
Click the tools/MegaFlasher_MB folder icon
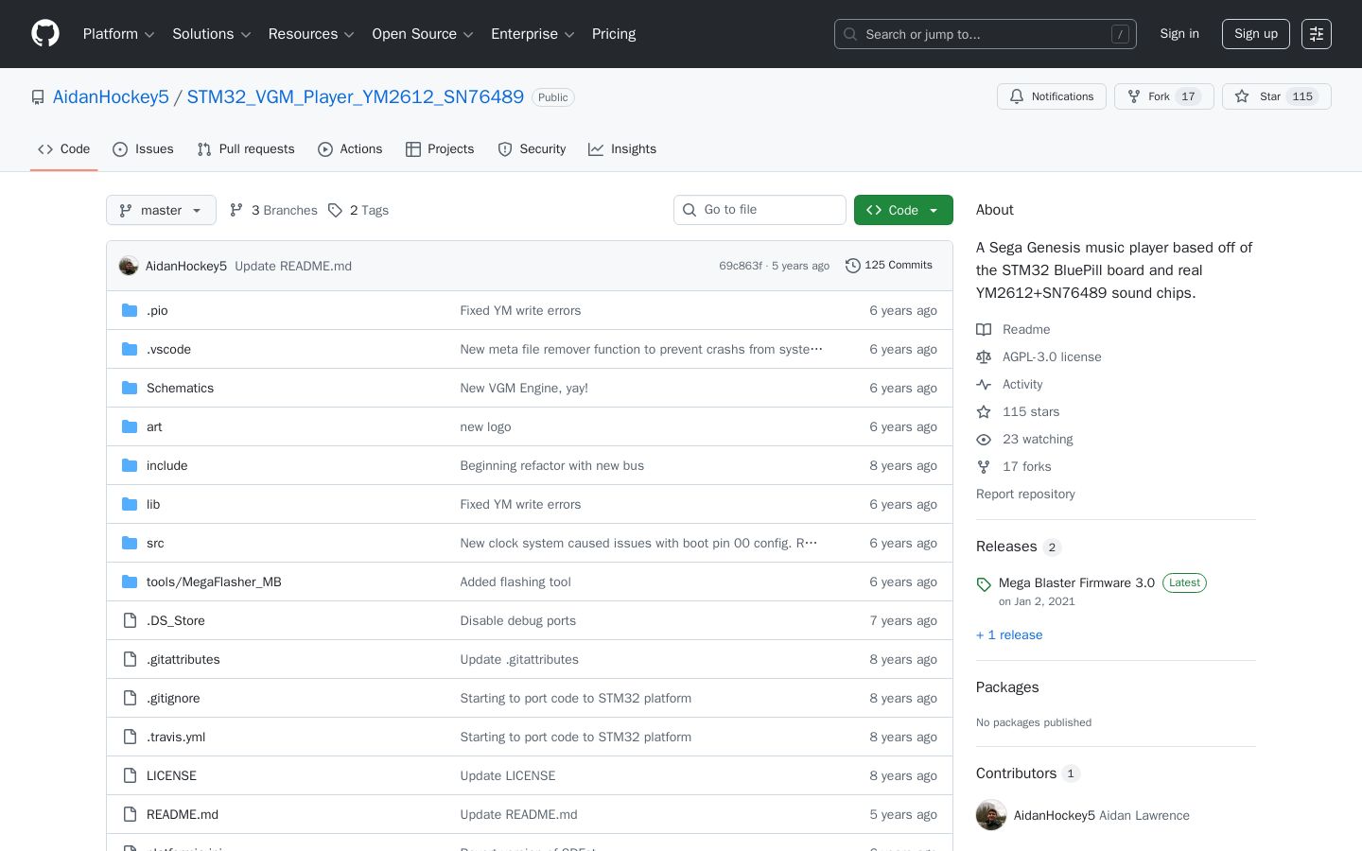coord(130,582)
